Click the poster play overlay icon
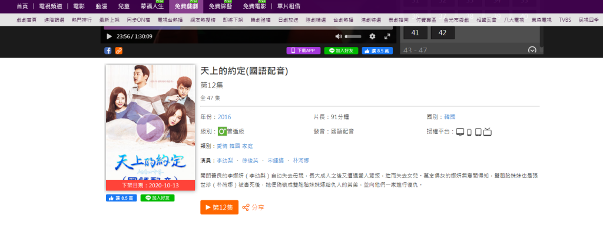This screenshot has width=603, height=225. (150, 128)
